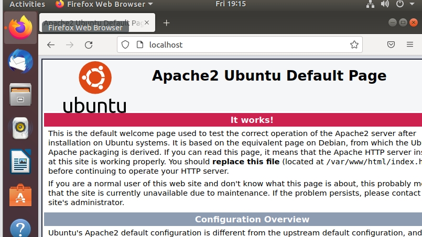
Task: Launch Firefox from the dock
Action: 20,28
